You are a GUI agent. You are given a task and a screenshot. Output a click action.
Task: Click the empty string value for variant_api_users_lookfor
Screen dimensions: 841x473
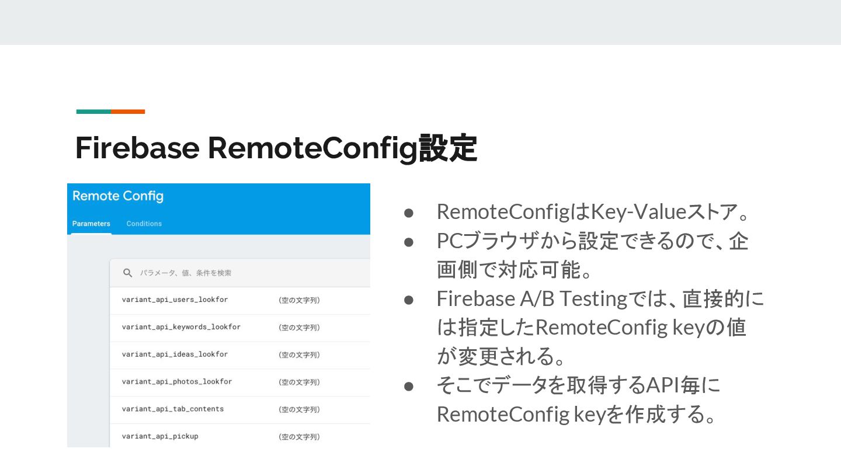pyautogui.click(x=299, y=300)
